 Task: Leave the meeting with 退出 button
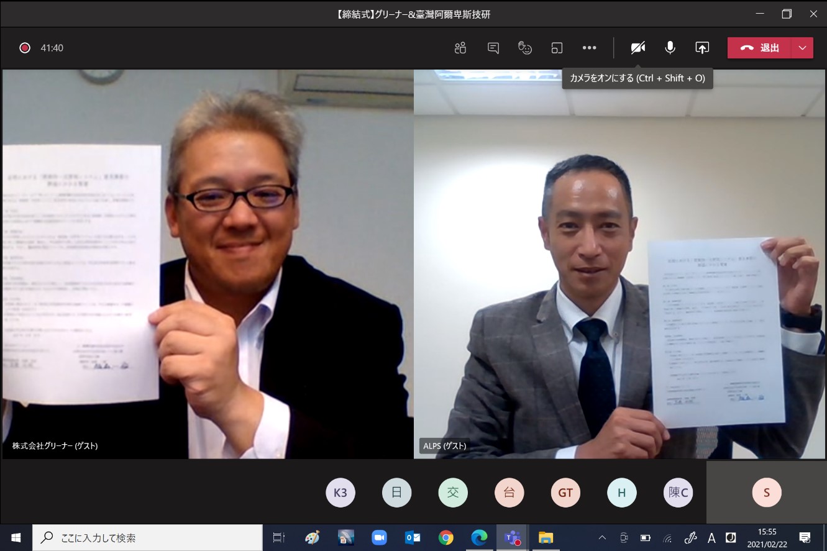click(759, 48)
